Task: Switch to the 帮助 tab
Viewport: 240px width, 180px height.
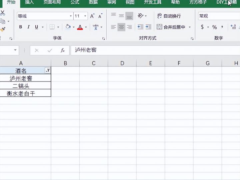Action: tap(175, 2)
